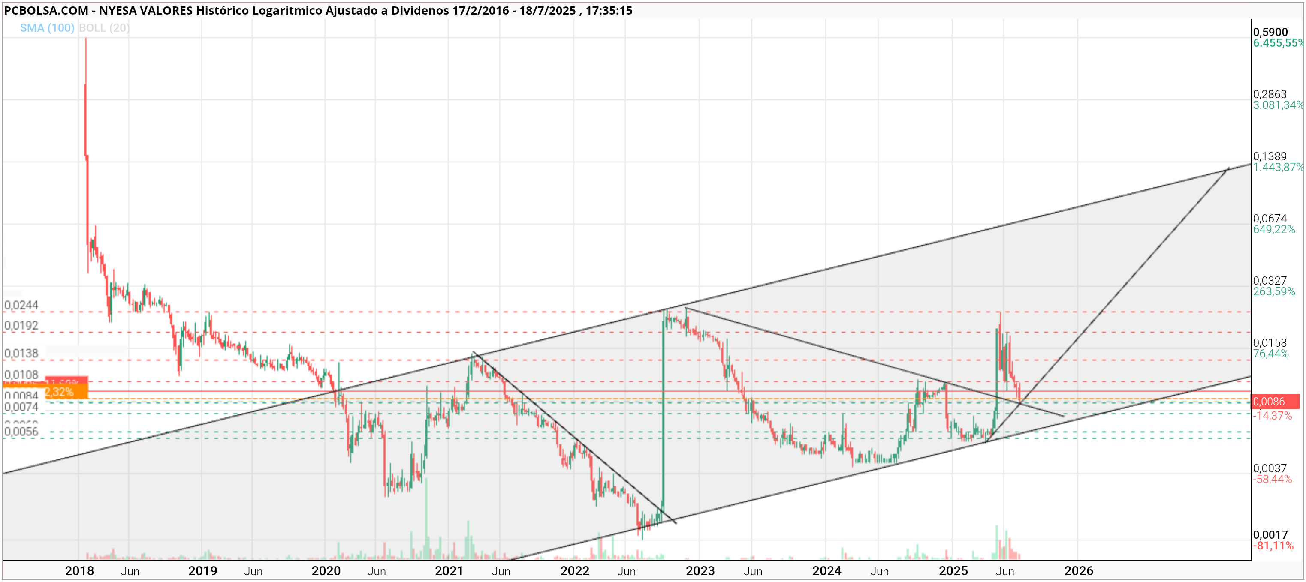Image resolution: width=1306 pixels, height=582 pixels.
Task: Click the 2025 year marker on time axis
Action: 953,571
